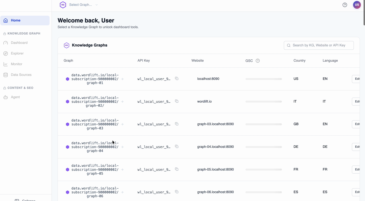Viewport: 365px width, 201px height.
Task: Click the Data Sources database icon
Action: (x=5, y=75)
